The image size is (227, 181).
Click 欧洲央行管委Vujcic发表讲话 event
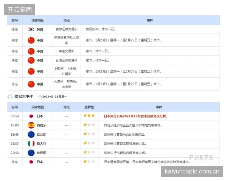(125, 135)
